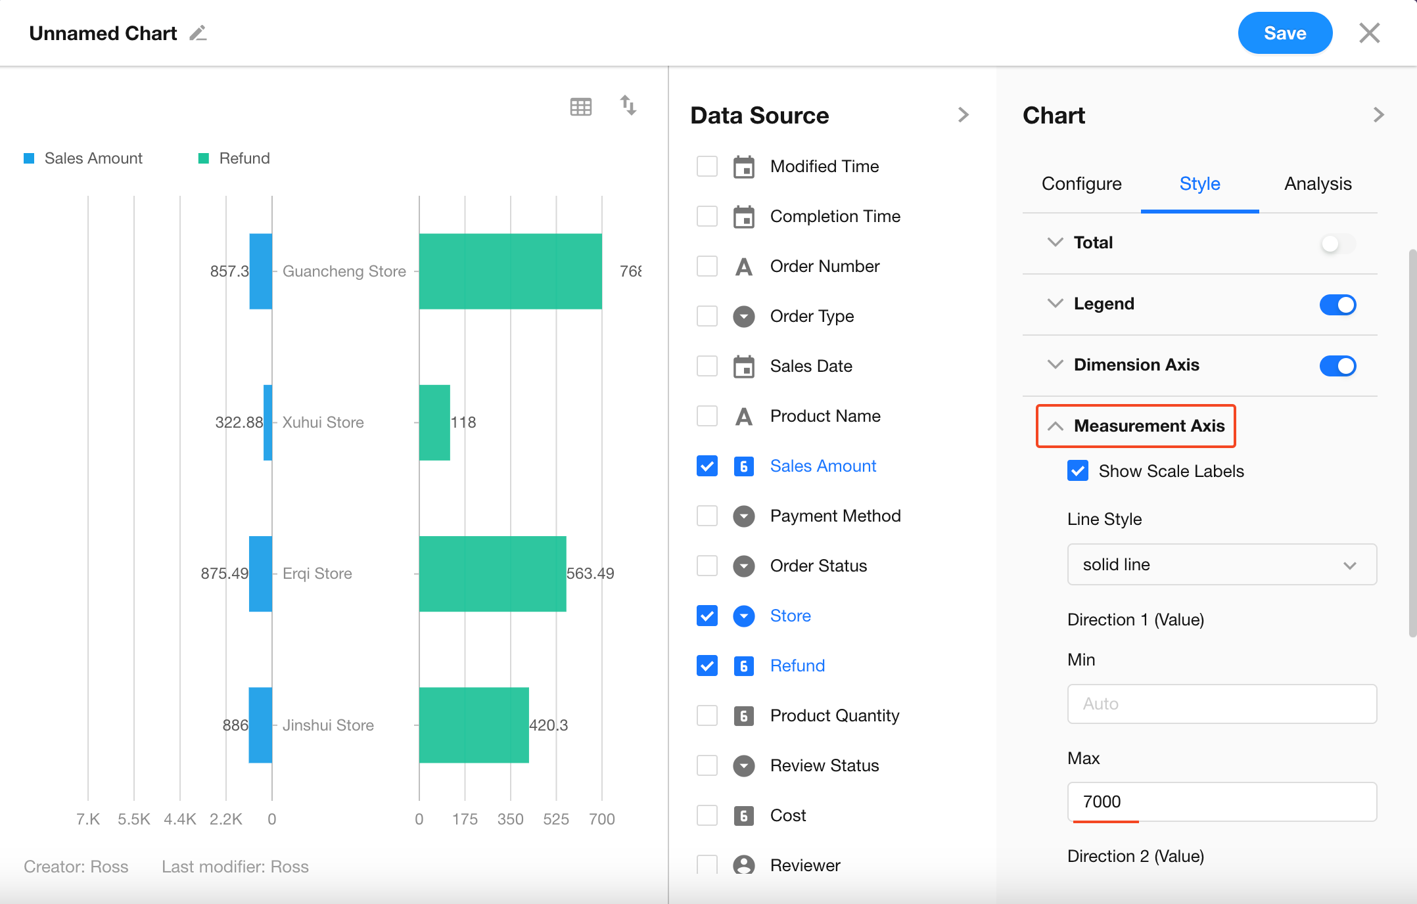Click the Refund legend color swatch
The height and width of the screenshot is (904, 1417).
tap(204, 158)
